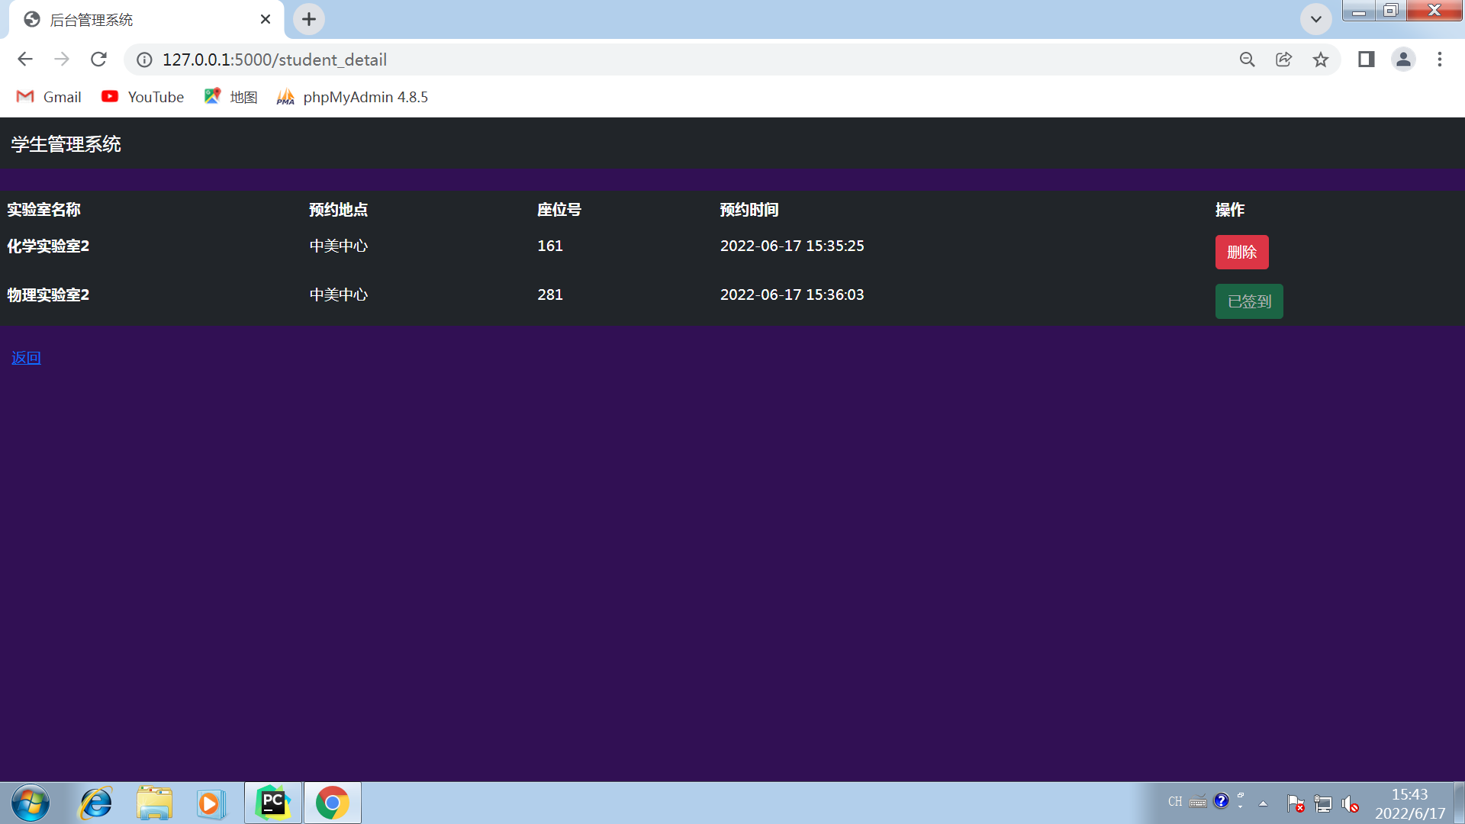
Task: Open the browser profile avatar
Action: 1403,59
